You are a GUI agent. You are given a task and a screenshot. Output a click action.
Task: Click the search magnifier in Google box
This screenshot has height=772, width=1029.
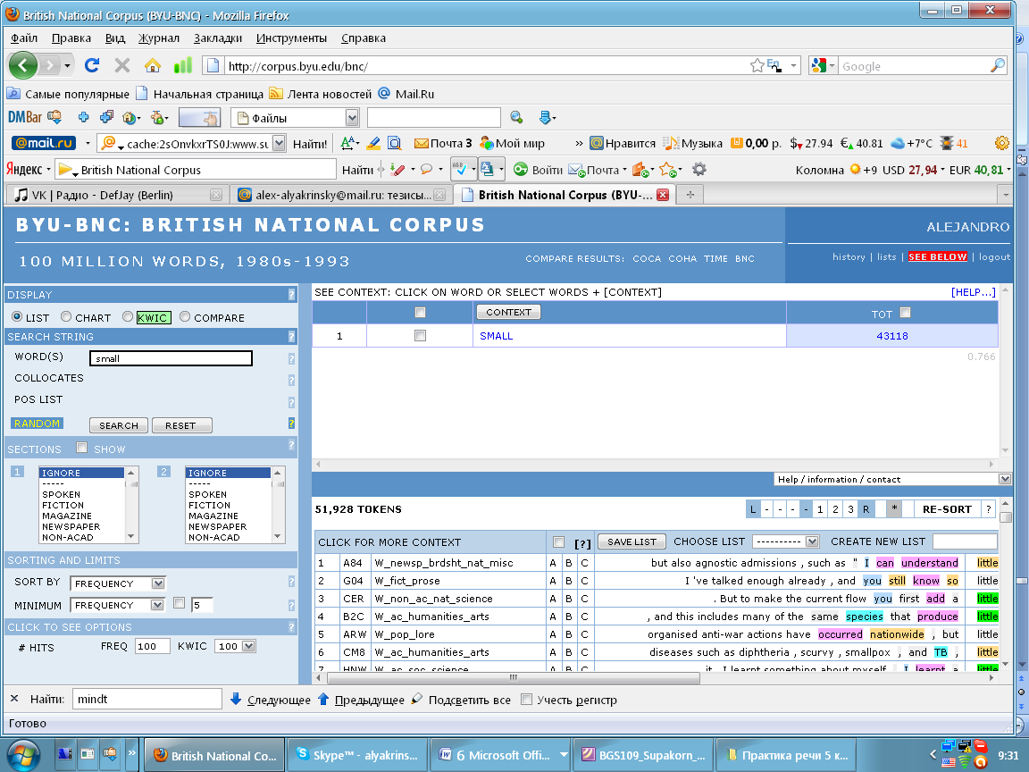coord(998,66)
